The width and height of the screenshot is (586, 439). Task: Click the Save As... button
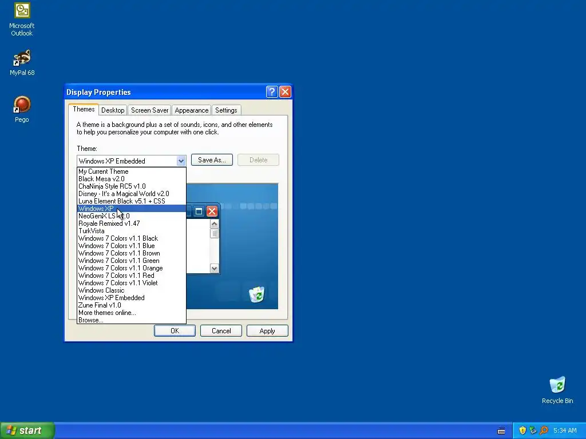click(212, 160)
